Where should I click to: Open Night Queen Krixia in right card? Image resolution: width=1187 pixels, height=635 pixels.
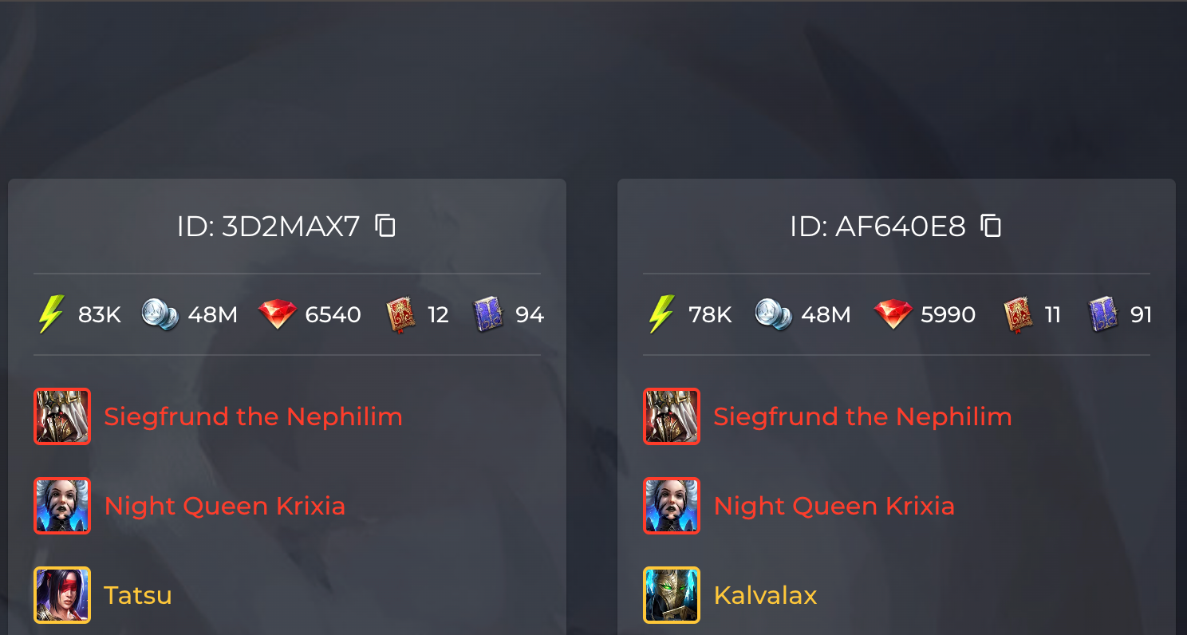click(x=834, y=506)
